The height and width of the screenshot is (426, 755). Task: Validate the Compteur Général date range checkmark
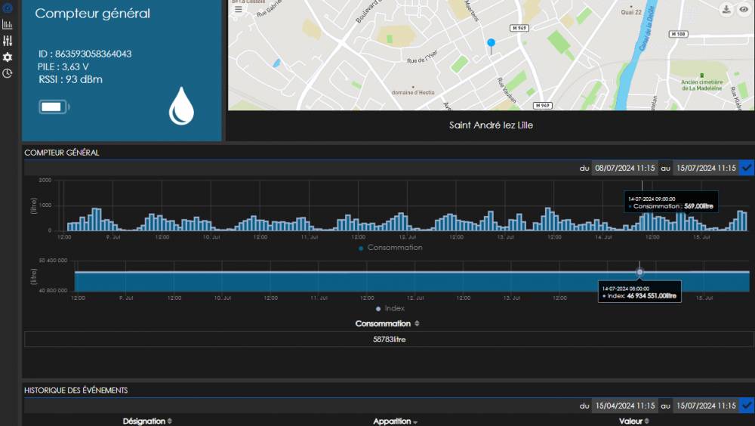pyautogui.click(x=747, y=168)
